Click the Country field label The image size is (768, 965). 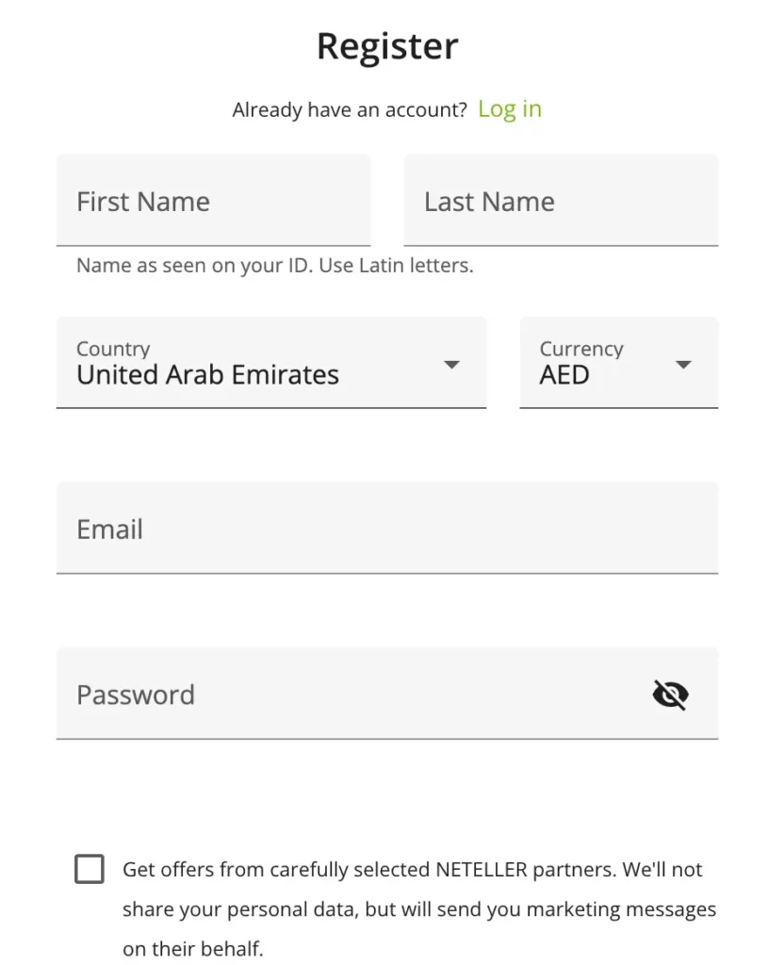[x=113, y=349]
